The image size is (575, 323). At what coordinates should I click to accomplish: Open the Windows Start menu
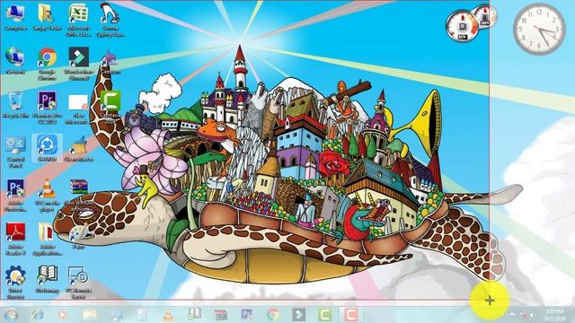[x=11, y=314]
